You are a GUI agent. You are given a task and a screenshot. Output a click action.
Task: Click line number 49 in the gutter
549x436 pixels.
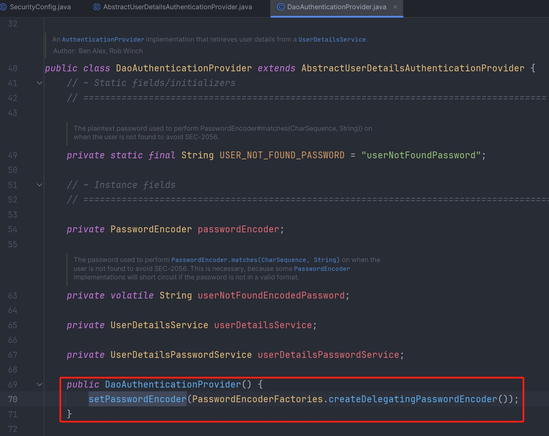click(x=13, y=155)
